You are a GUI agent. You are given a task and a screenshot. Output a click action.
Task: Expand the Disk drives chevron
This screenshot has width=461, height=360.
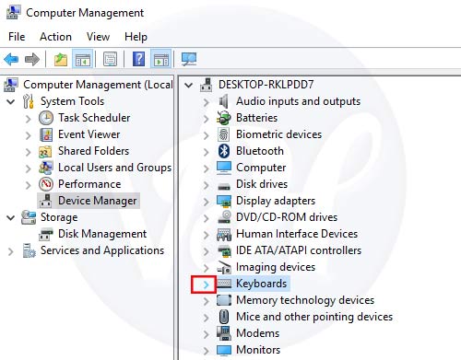point(207,185)
